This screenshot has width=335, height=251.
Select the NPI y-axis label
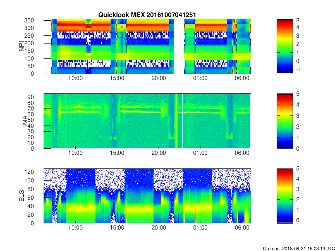pos(22,46)
